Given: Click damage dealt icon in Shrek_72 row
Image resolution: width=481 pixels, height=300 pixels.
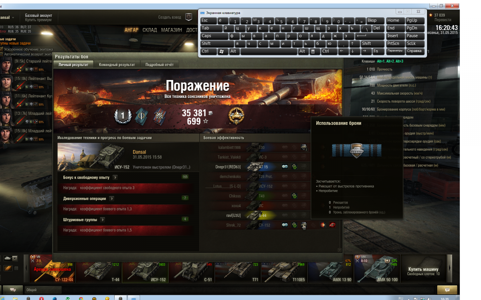Looking at the screenshot, I should coord(323,225).
